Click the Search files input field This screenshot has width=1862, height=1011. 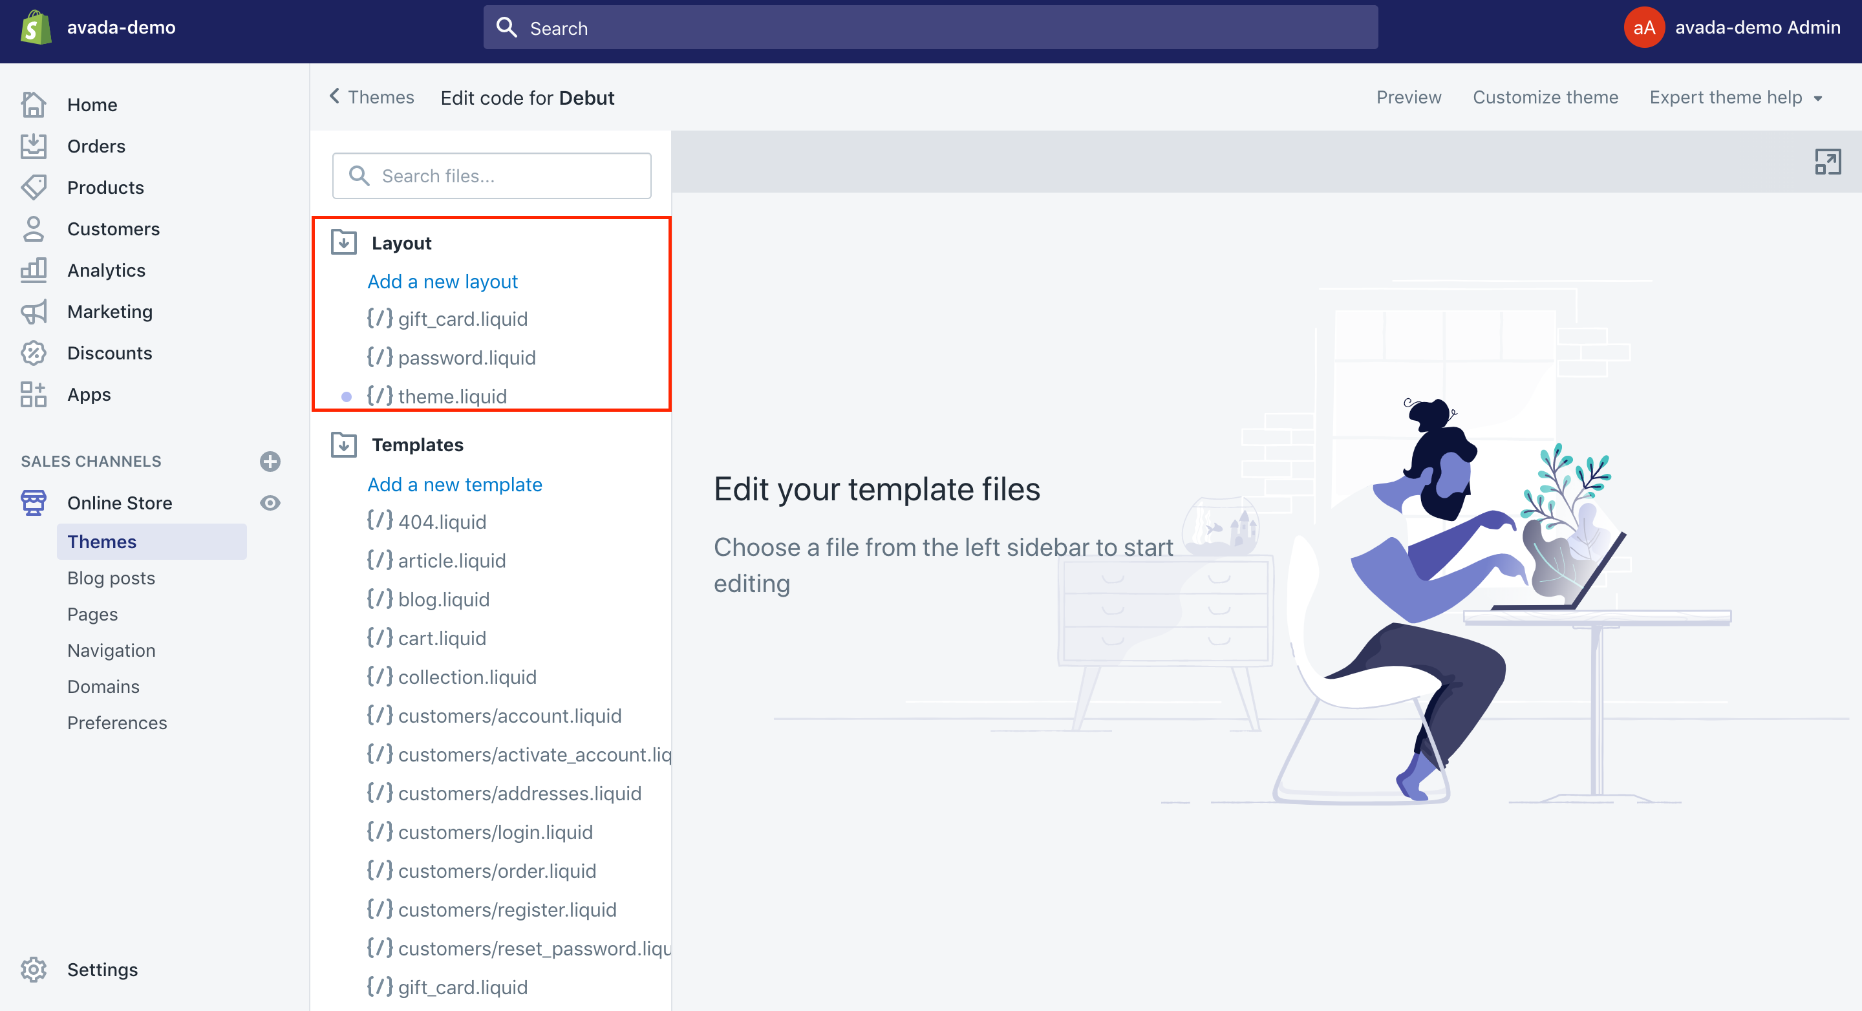491,176
